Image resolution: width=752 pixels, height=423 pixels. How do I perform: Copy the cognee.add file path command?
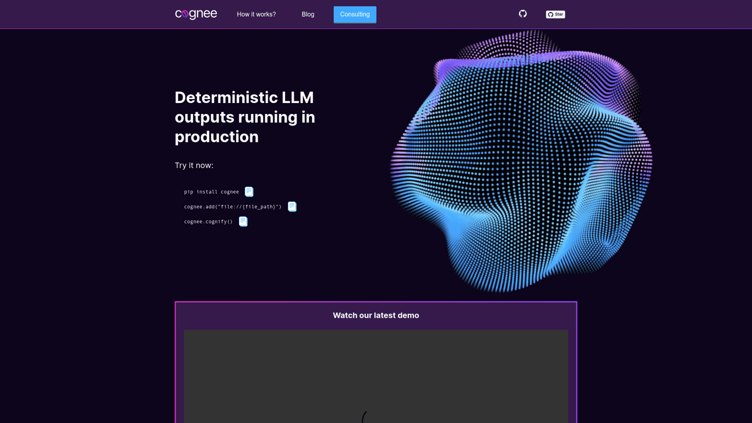(x=292, y=207)
